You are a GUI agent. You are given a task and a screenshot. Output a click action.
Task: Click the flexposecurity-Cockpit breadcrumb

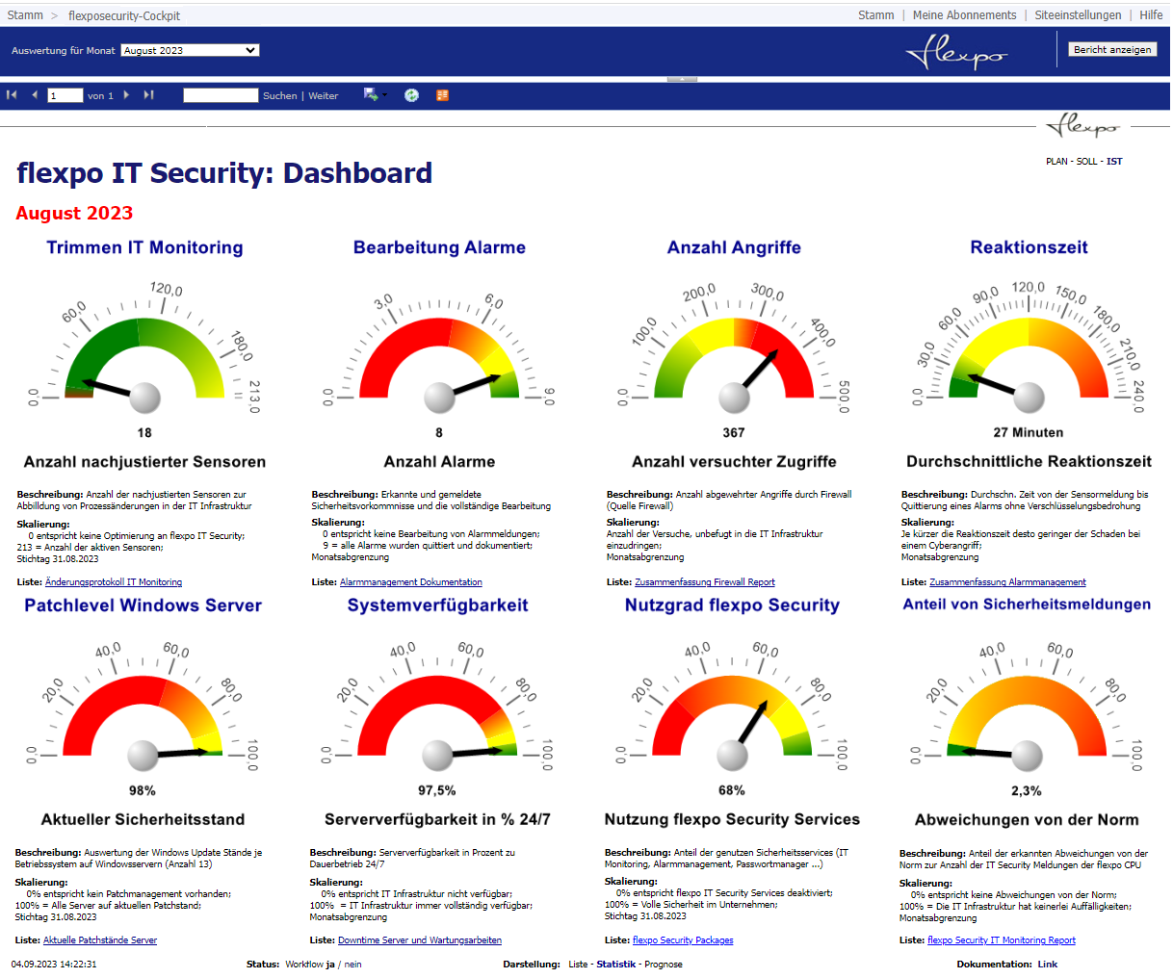124,15
